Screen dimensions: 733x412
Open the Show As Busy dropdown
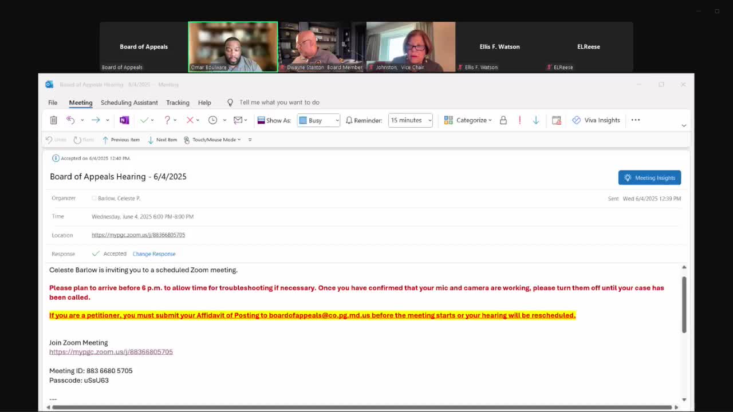click(x=319, y=120)
